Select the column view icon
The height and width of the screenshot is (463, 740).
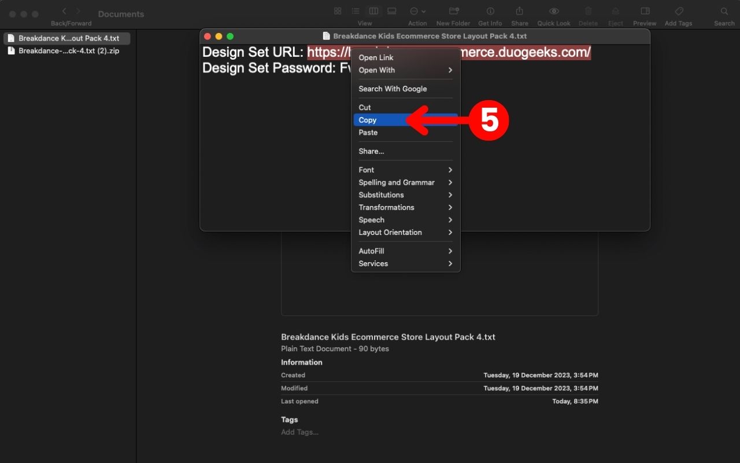click(x=373, y=10)
